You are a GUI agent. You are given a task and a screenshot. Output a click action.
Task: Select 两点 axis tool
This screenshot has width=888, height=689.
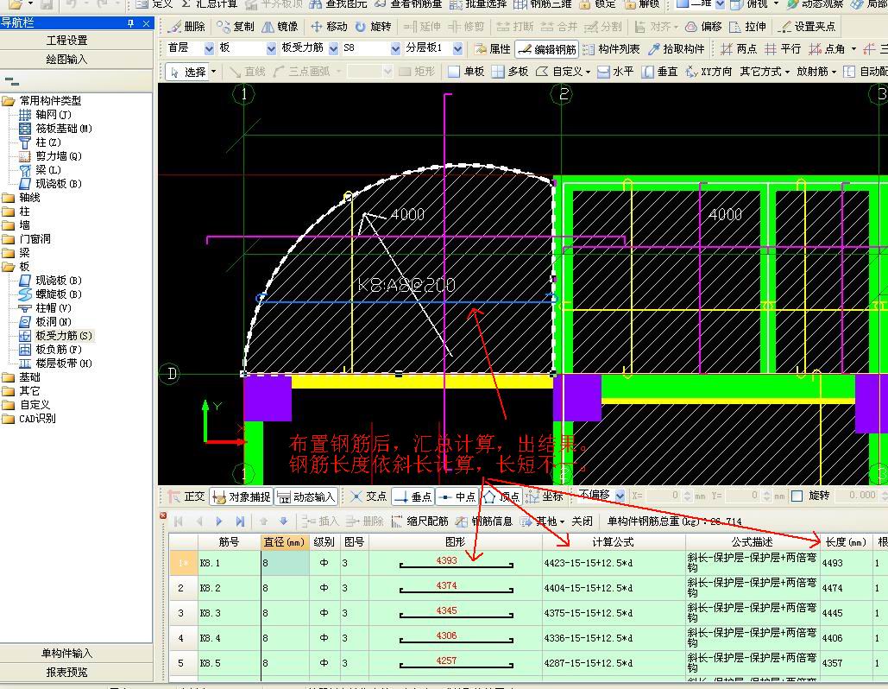pyautogui.click(x=739, y=48)
